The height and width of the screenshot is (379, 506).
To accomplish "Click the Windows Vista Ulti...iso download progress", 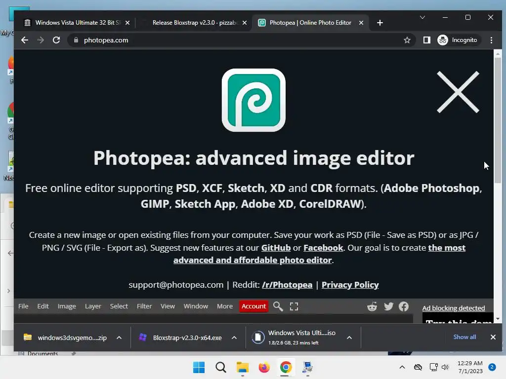I will tap(294, 338).
